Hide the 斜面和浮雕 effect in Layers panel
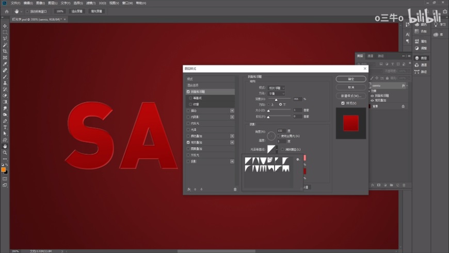 point(373,96)
